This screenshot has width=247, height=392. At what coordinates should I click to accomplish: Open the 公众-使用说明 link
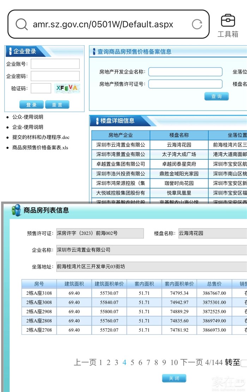pyautogui.click(x=28, y=117)
